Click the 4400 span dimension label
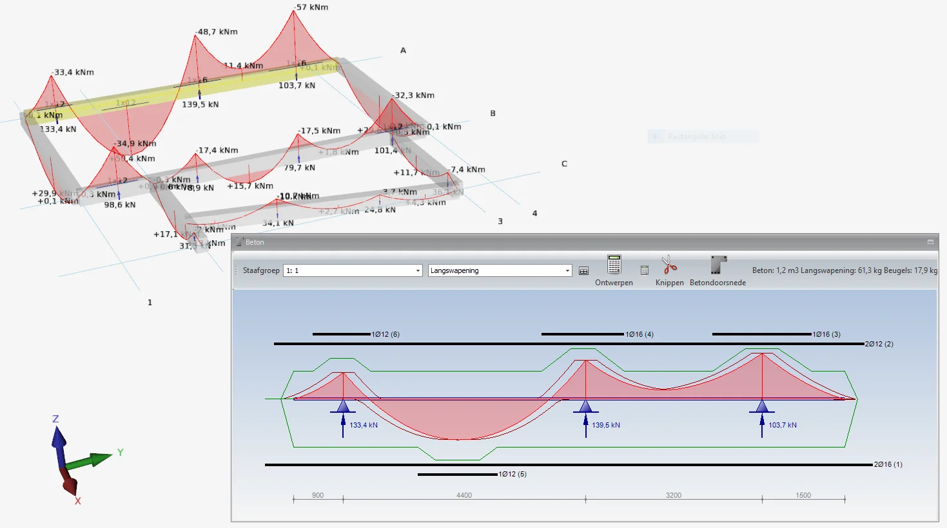This screenshot has height=528, width=947. [x=464, y=495]
